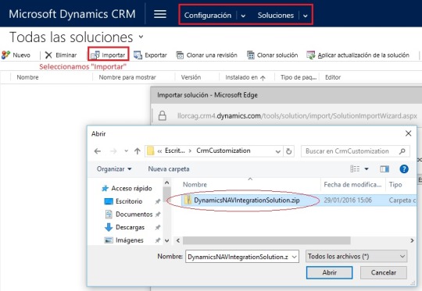422x291 pixels.
Task: Open the Configuración area
Action: click(208, 16)
